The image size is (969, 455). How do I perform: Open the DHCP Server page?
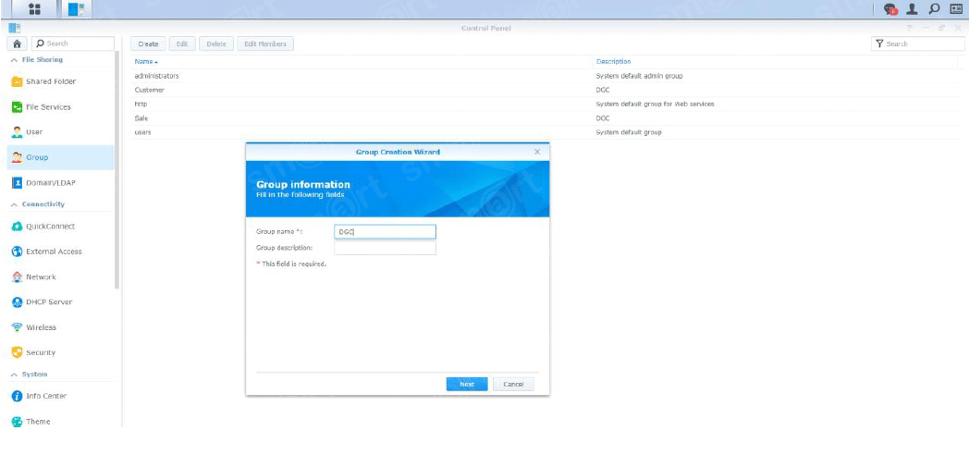61,302
